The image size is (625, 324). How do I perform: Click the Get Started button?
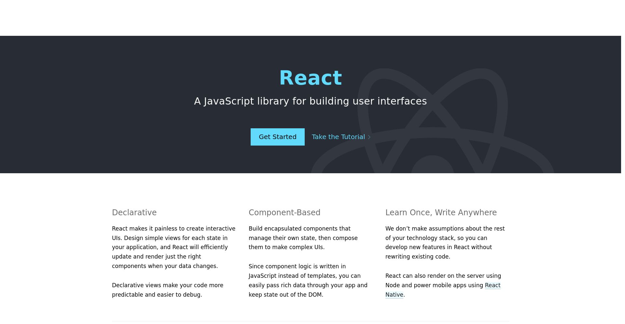[277, 137]
